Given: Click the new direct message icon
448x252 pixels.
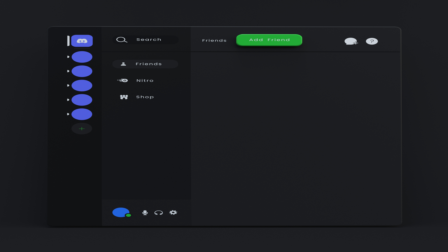Looking at the screenshot, I should (x=351, y=41).
